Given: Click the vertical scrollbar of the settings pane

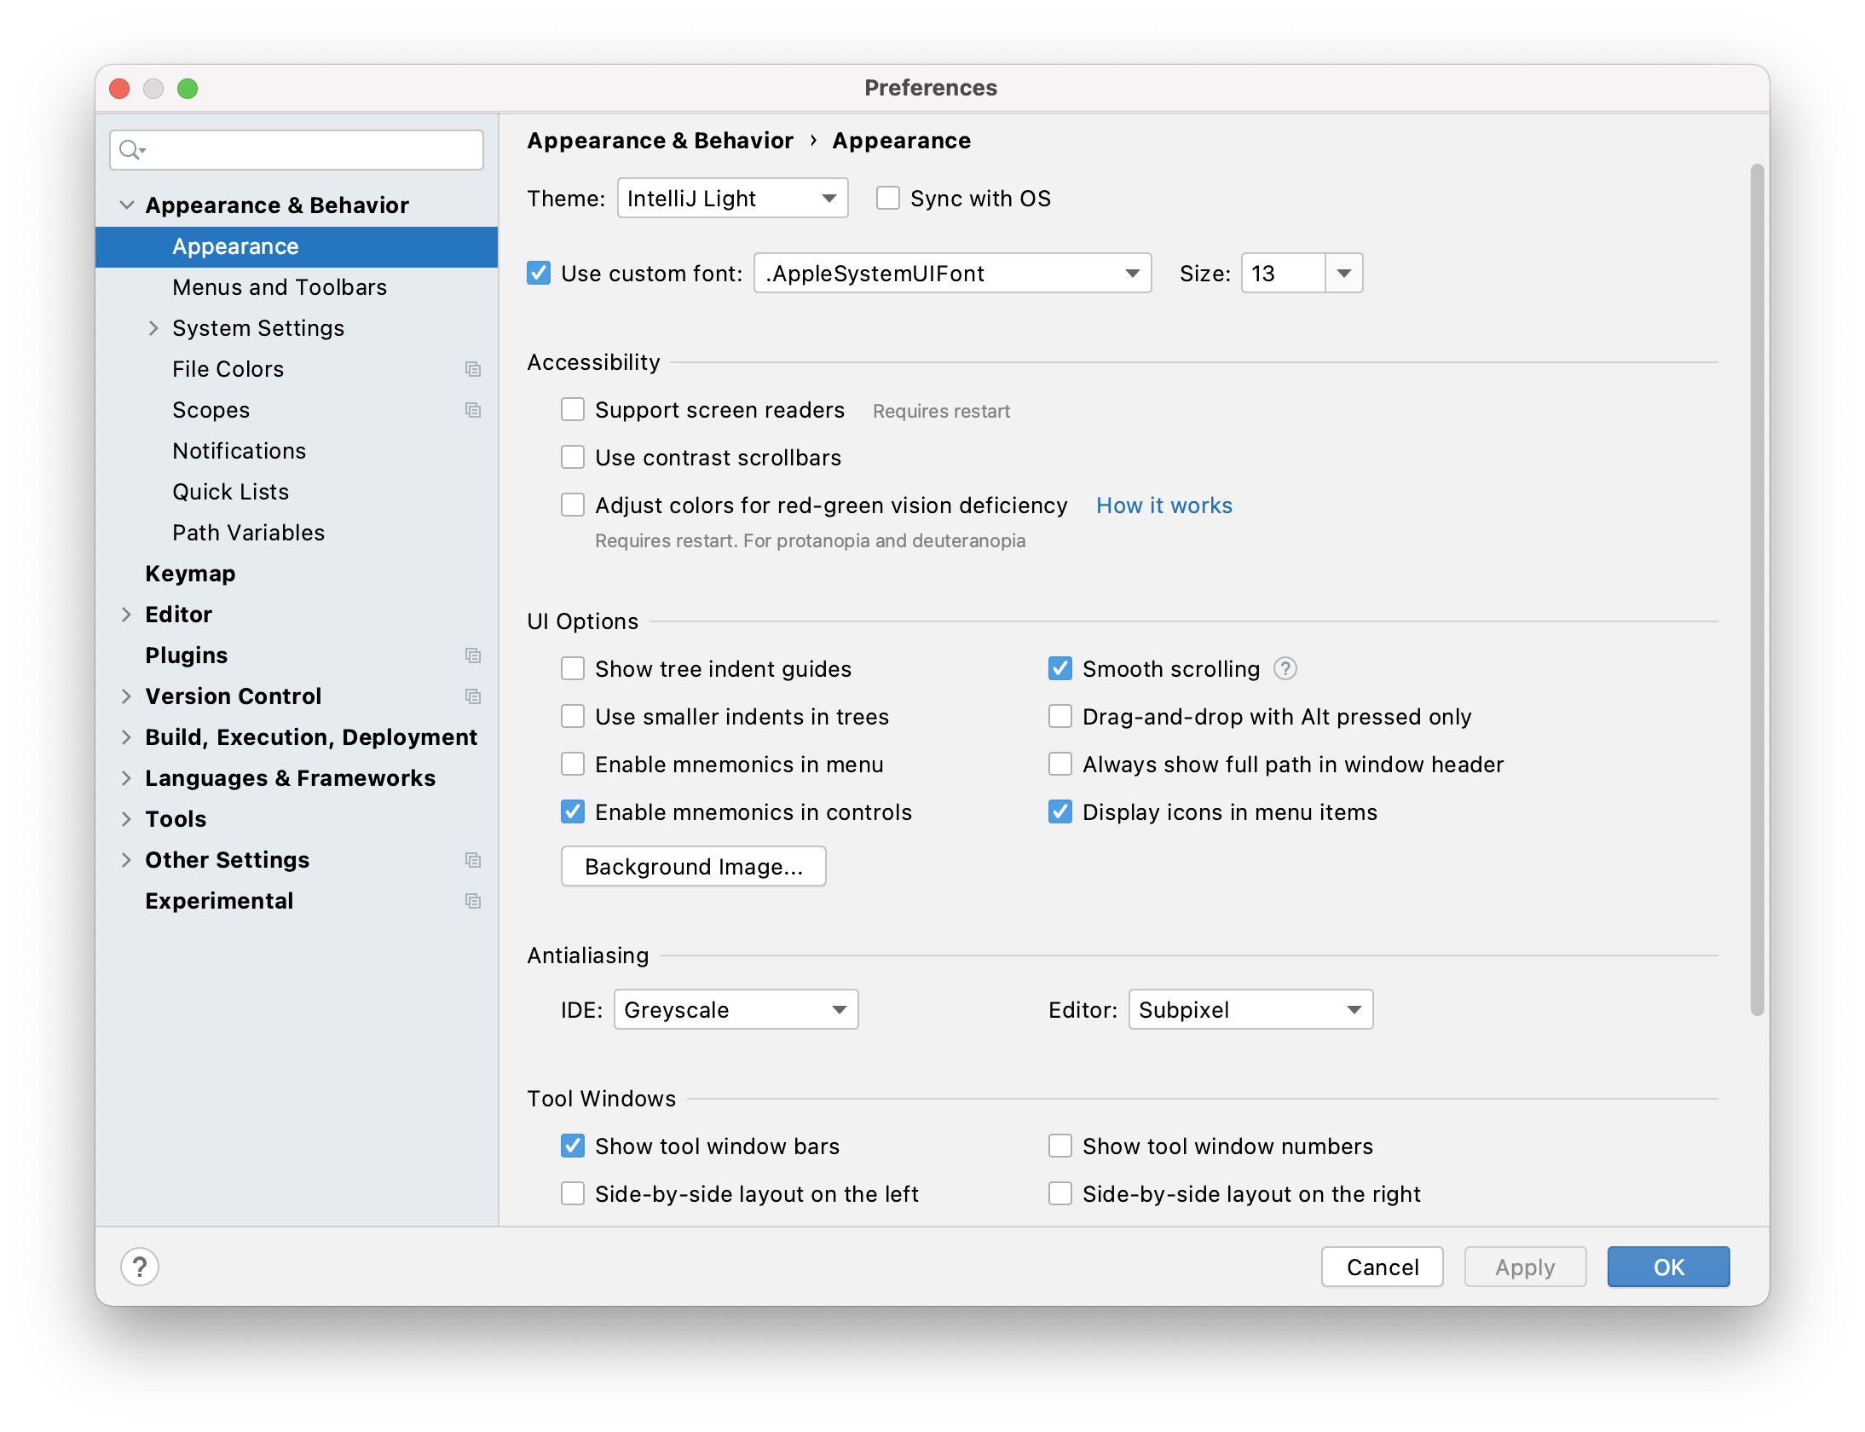Looking at the screenshot, I should (x=1757, y=588).
